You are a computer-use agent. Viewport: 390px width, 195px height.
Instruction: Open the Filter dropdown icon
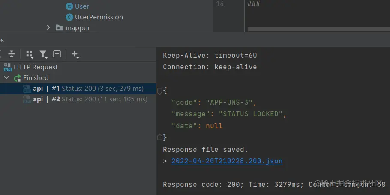click(43, 54)
